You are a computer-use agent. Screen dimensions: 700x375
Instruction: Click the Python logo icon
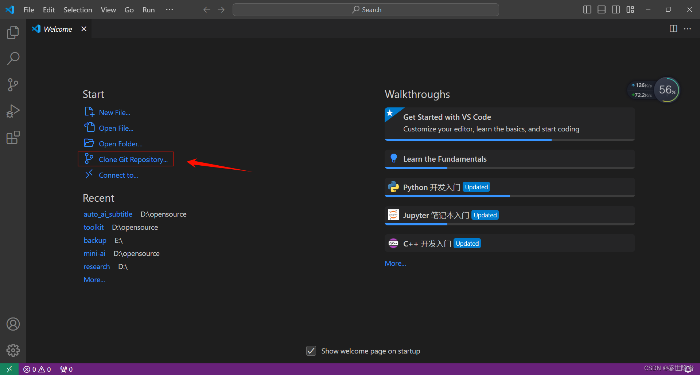[x=393, y=187]
